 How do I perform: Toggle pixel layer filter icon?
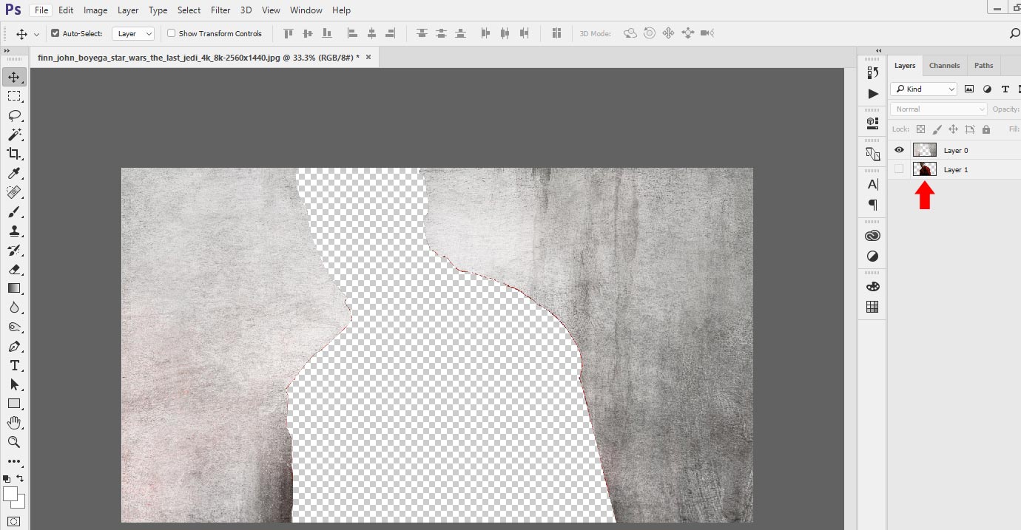tap(969, 89)
